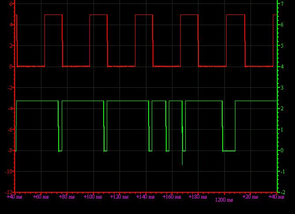Select the +80 ms time axis label
The height and width of the screenshot is (214, 295).
click(67, 197)
